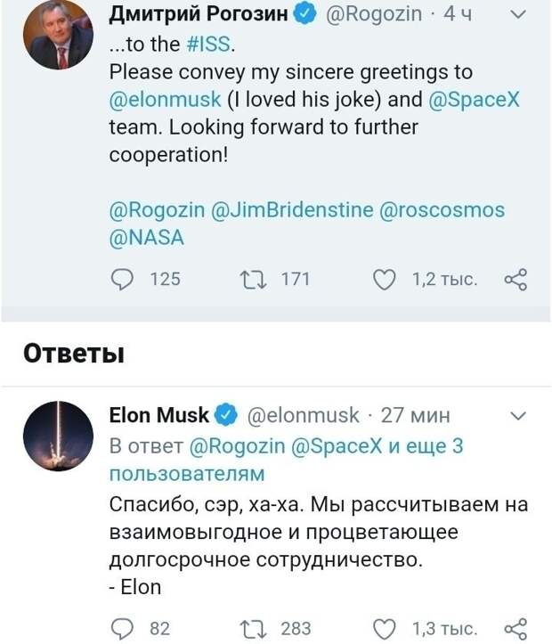This screenshot has width=552, height=644.
Task: View Dmitry Rogozin's profile picture
Action: point(58,35)
